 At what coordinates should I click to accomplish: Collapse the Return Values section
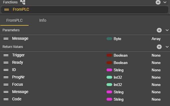[x=167, y=47]
